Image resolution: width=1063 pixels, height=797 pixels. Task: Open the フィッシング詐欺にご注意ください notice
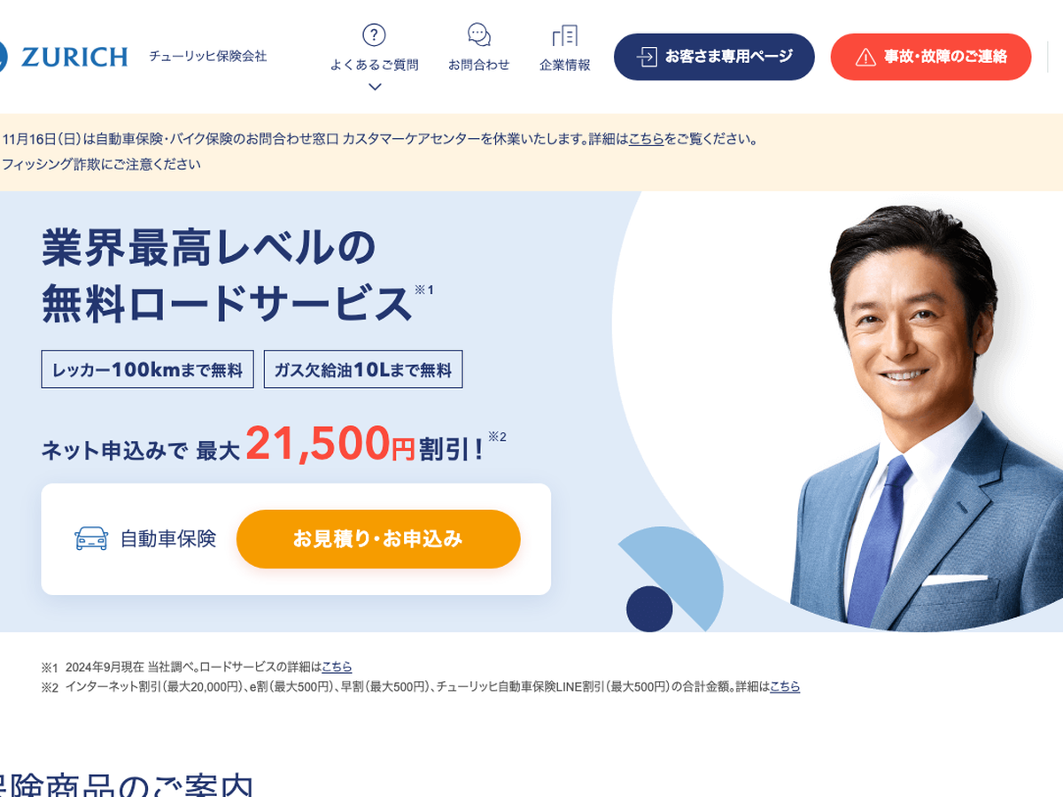(101, 164)
